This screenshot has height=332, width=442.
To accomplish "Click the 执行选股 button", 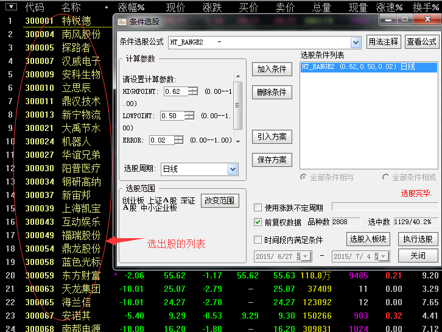I will click(418, 239).
